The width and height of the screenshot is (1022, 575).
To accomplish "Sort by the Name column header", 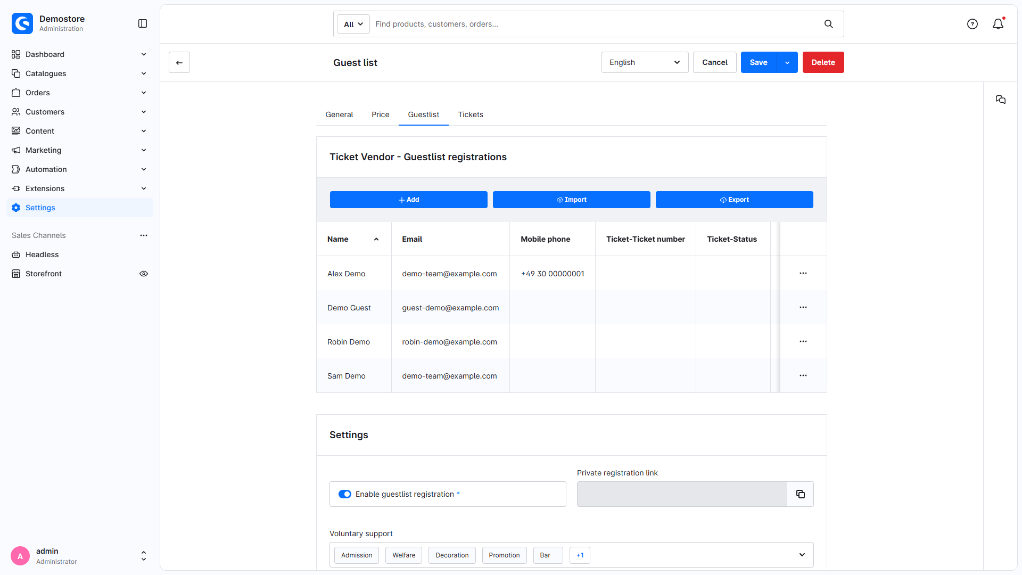I will point(353,239).
